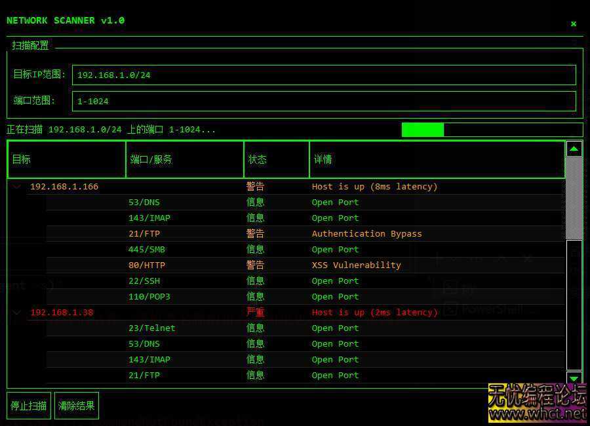Sort by the 目标 column header

coord(66,159)
